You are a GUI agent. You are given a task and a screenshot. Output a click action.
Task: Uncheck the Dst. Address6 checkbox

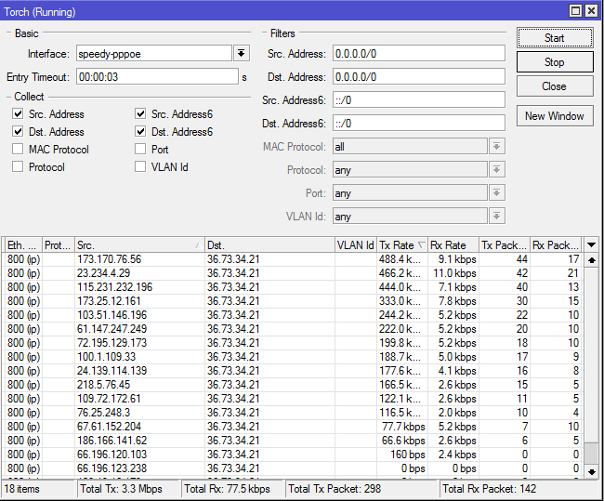[x=141, y=132]
